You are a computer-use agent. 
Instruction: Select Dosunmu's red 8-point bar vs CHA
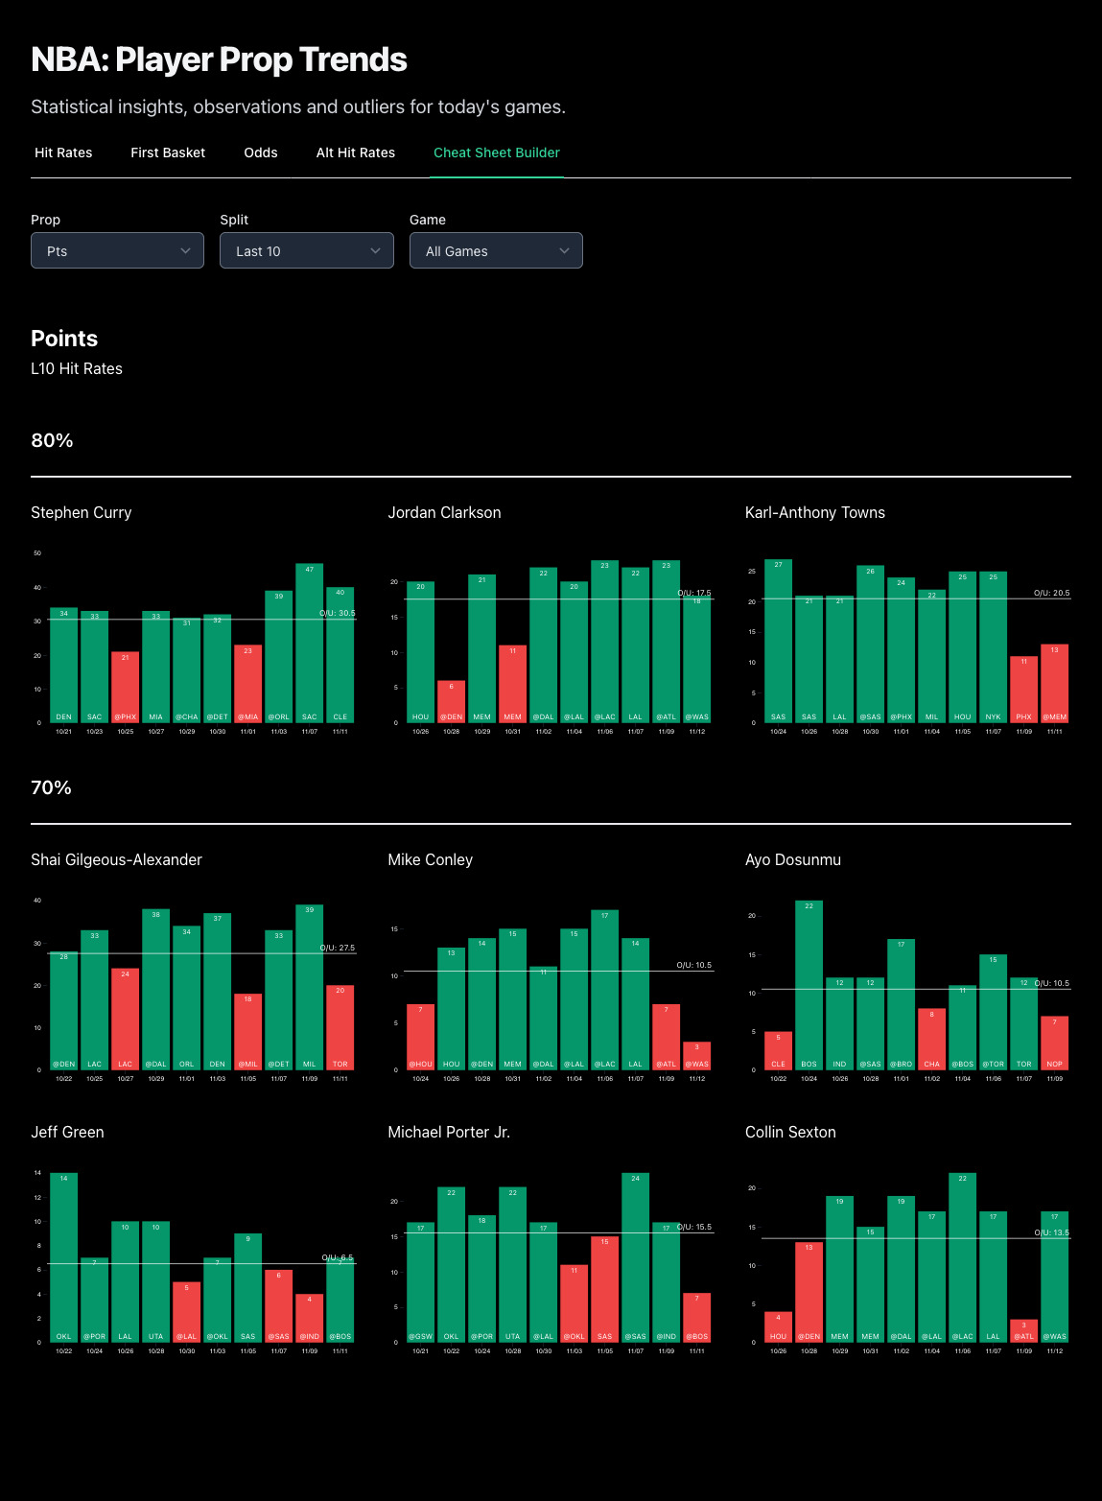(932, 1040)
